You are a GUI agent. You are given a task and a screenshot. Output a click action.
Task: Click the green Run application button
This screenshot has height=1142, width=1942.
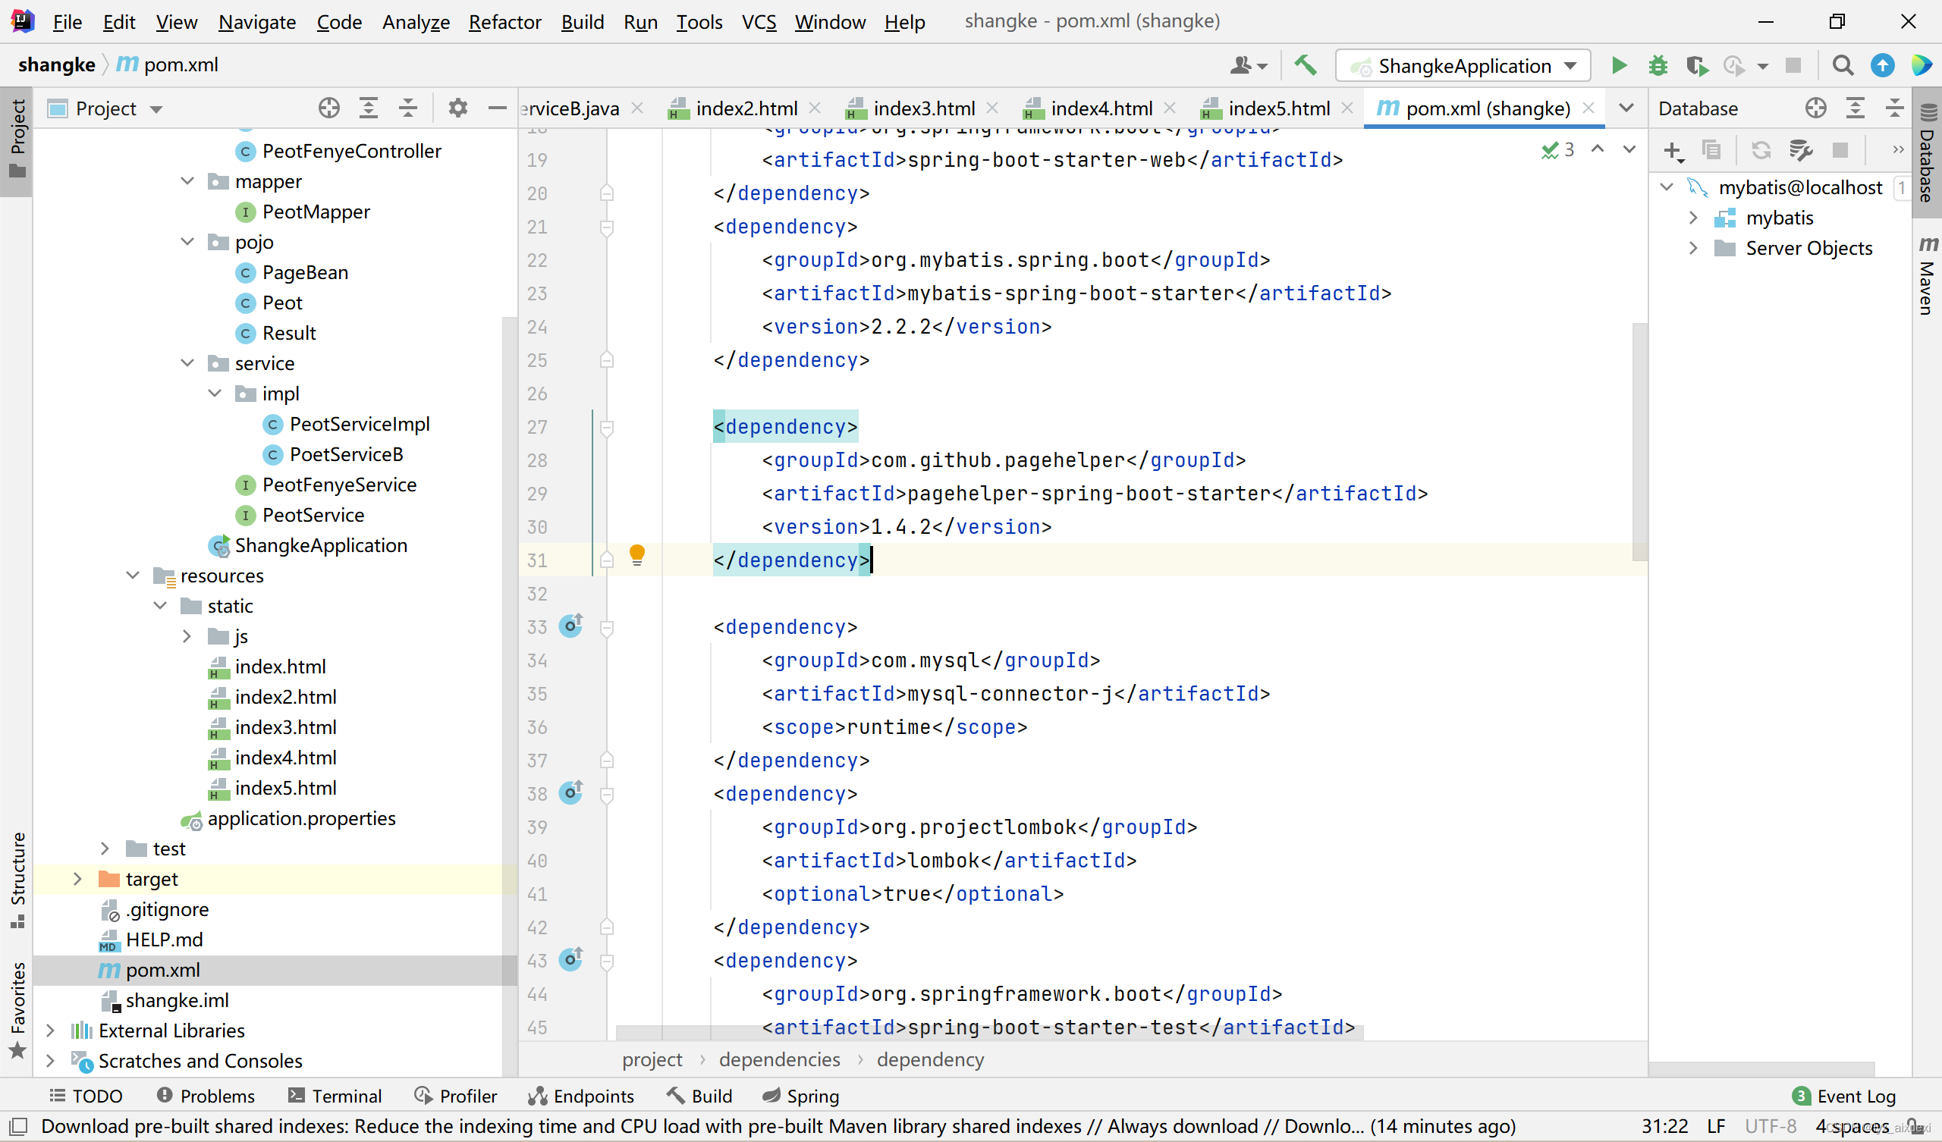click(1618, 65)
